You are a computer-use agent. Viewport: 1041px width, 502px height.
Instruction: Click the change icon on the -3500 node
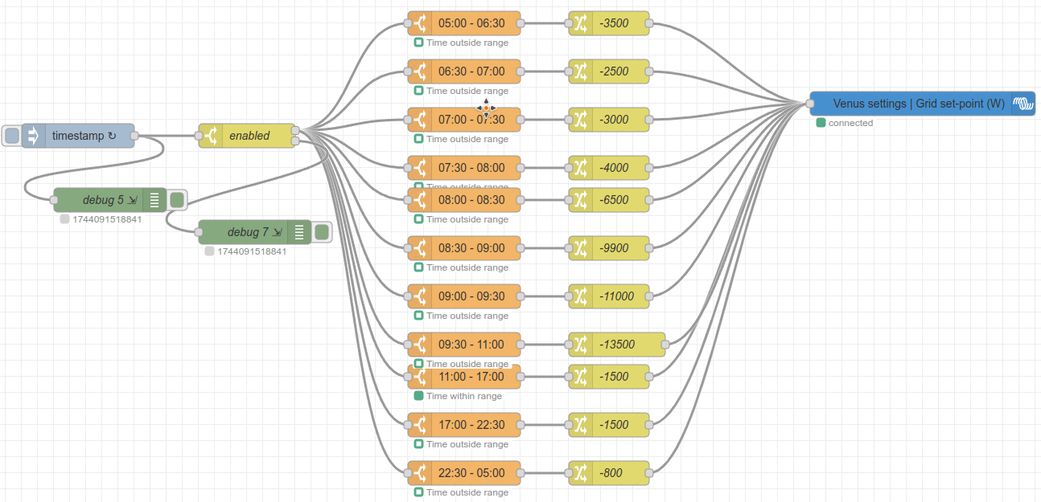pos(581,23)
